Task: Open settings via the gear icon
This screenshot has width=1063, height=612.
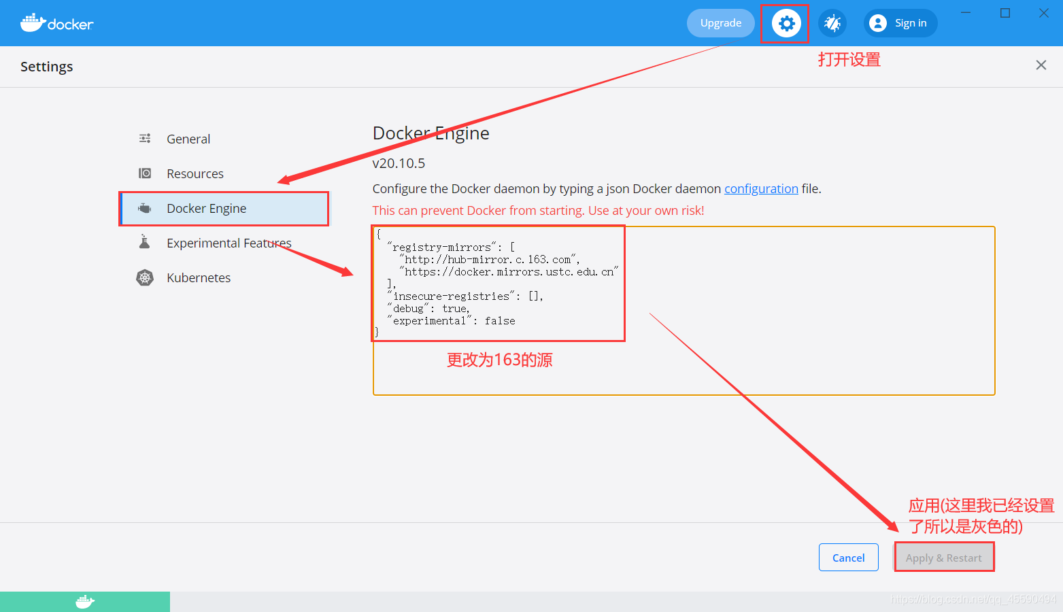Action: click(x=786, y=24)
